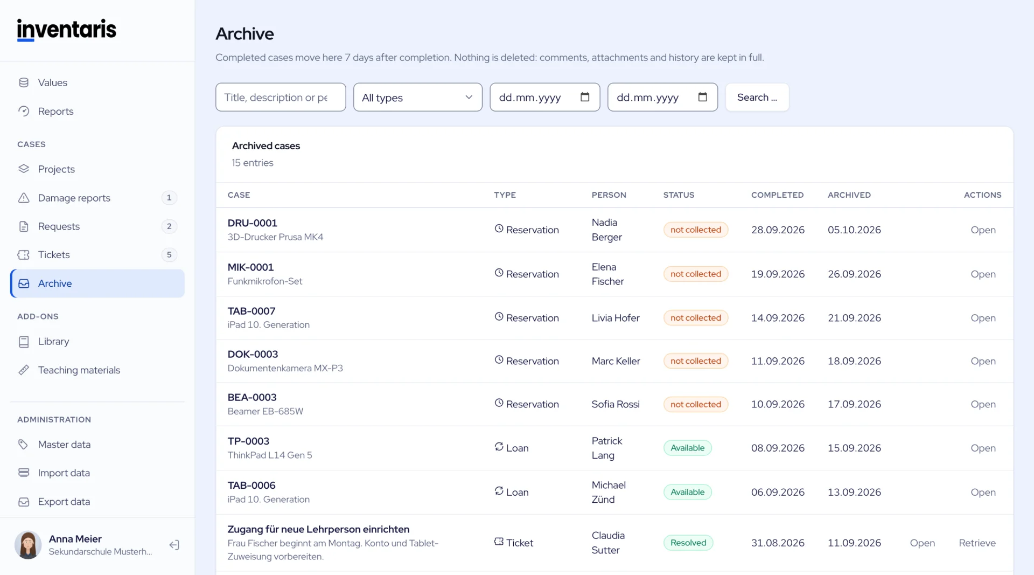Click the Reports chart icon

click(24, 111)
